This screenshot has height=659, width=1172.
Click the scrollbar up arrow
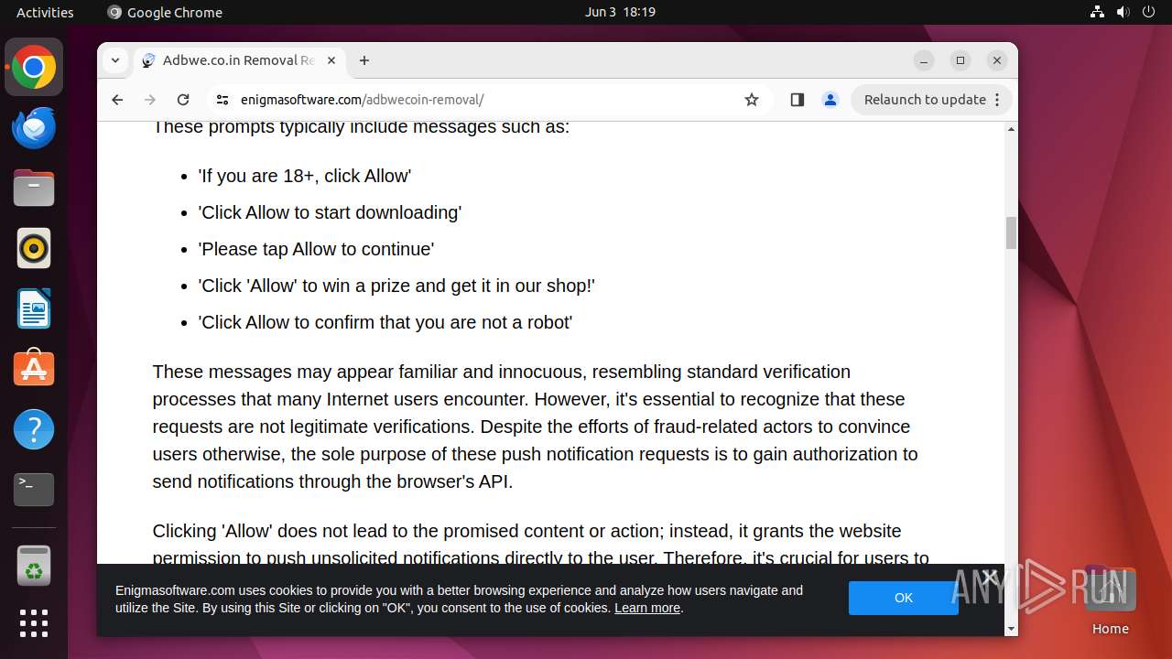(1011, 129)
